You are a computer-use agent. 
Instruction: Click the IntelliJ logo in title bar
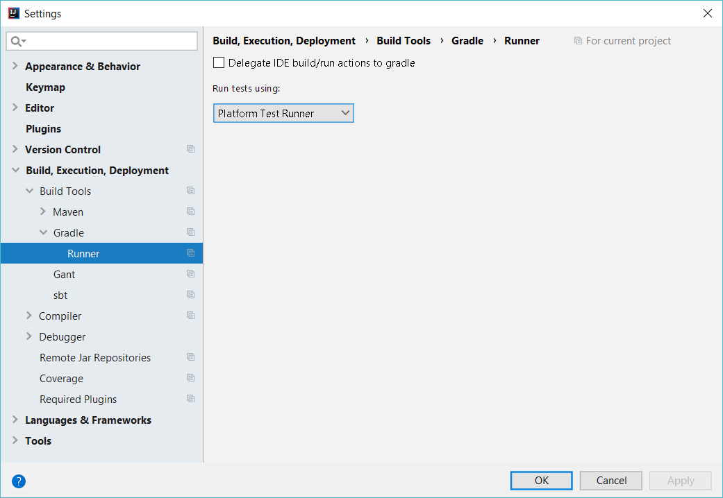click(14, 13)
